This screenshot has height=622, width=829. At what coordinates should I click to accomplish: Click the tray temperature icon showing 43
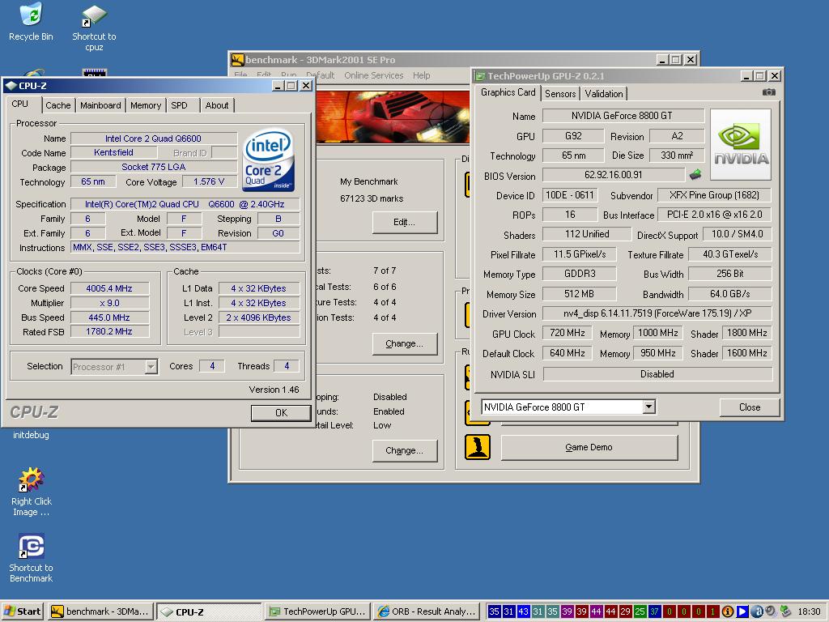tap(523, 611)
